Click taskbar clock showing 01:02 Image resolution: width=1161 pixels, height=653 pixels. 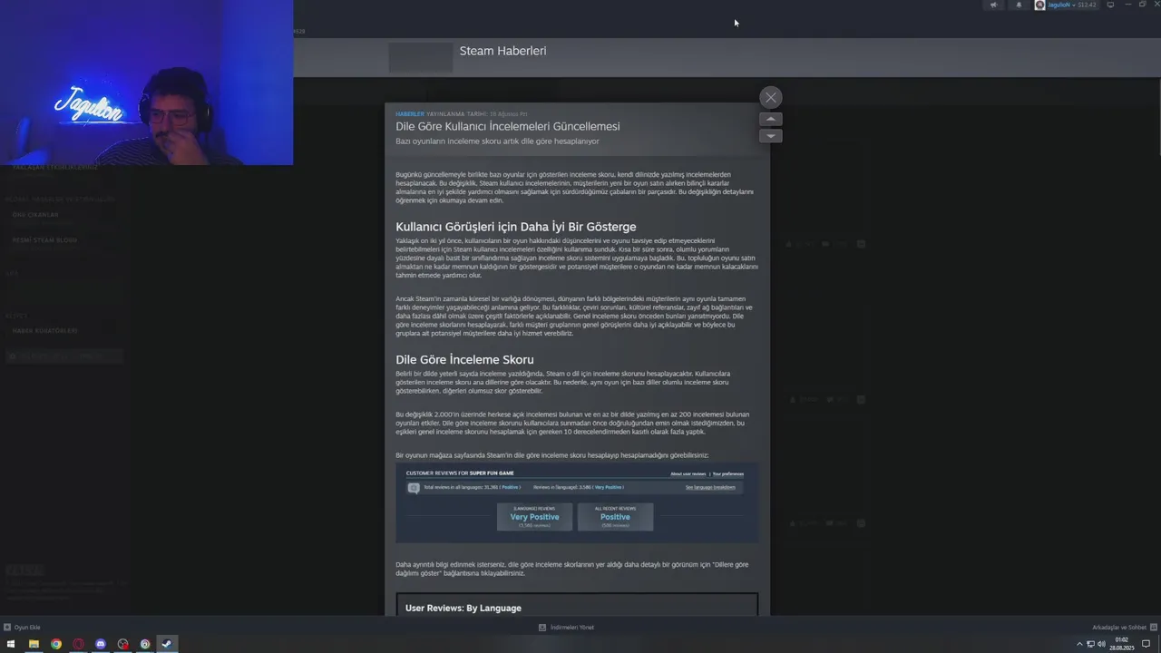click(1121, 644)
